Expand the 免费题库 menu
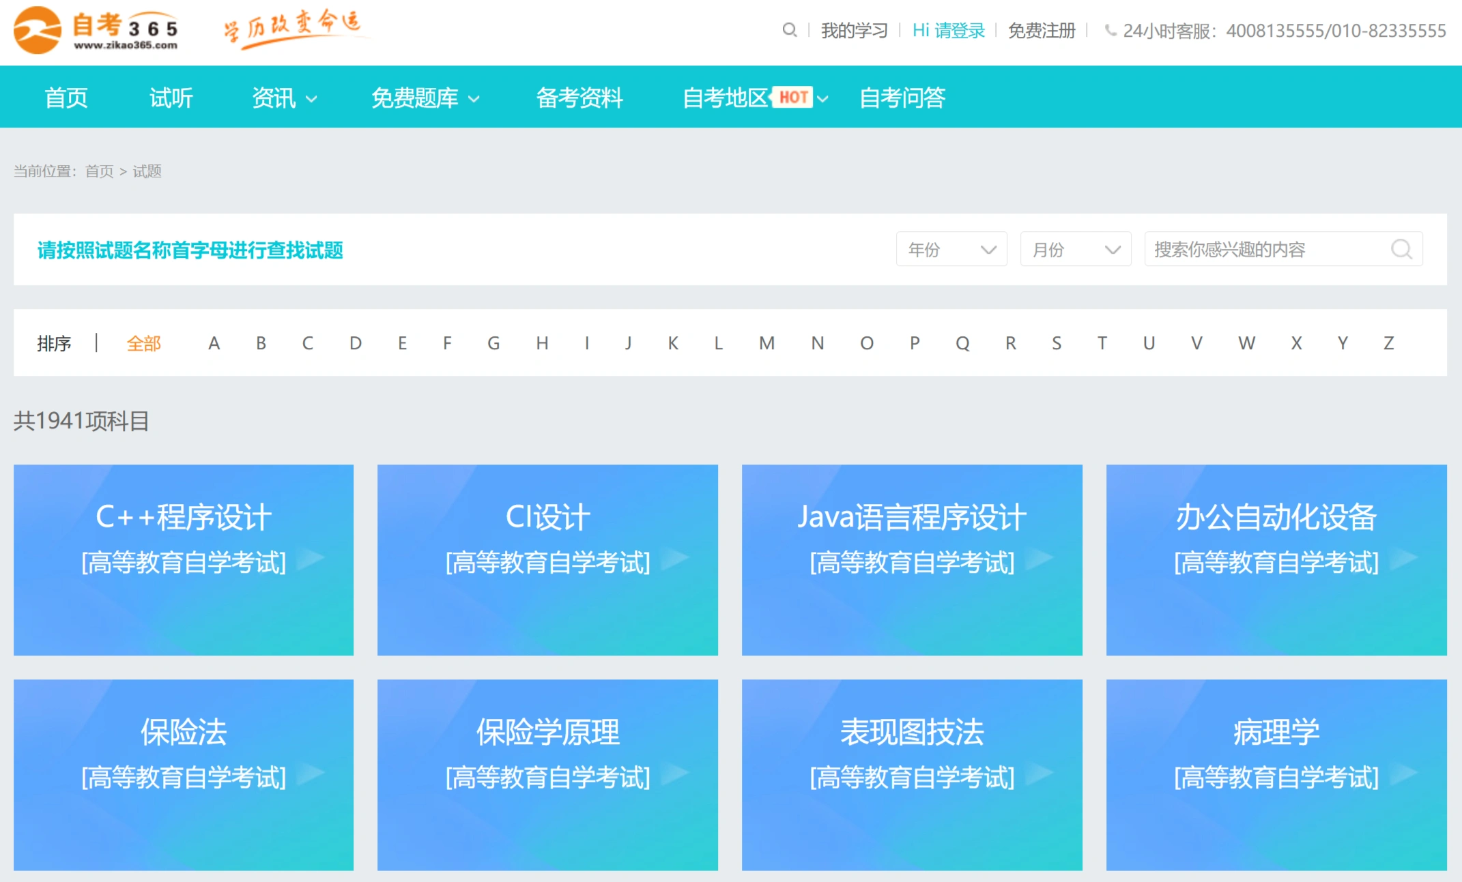 pos(425,98)
